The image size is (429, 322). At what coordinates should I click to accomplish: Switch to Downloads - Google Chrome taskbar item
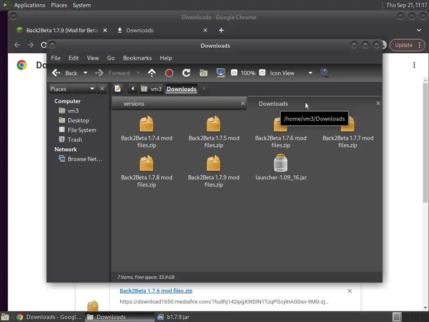pos(49,317)
